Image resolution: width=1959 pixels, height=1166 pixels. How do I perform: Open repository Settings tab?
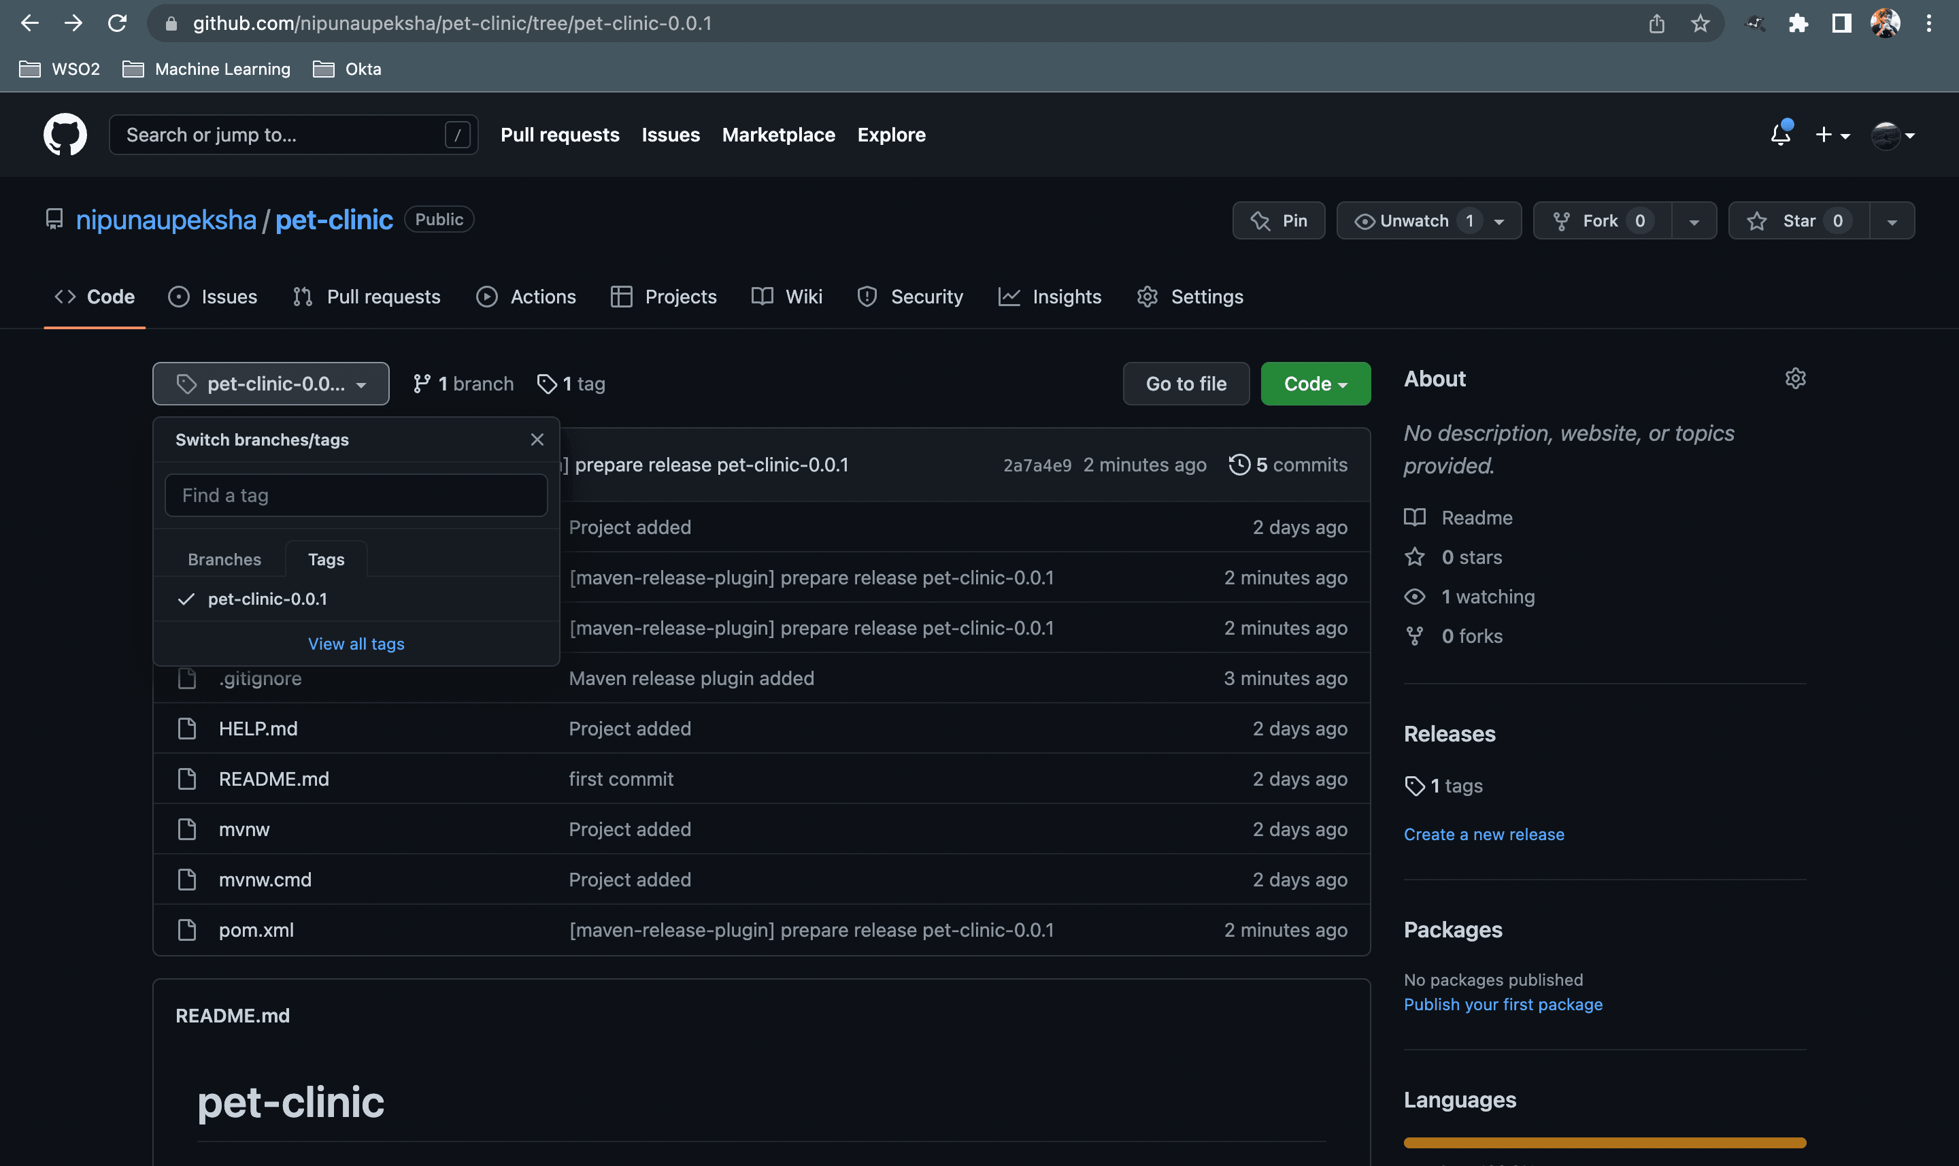coord(1190,296)
